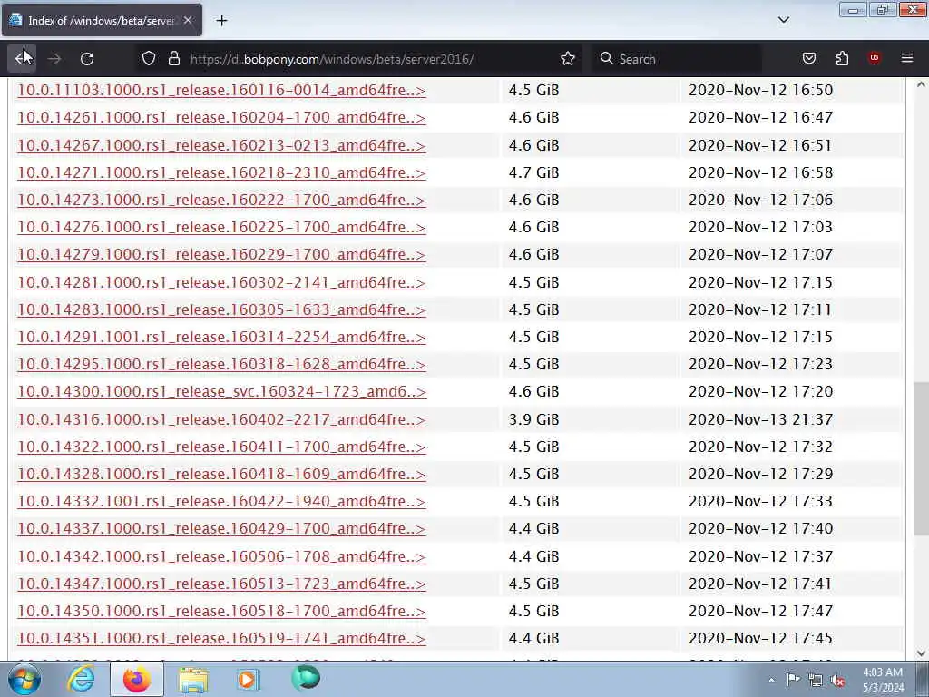This screenshot has width=929, height=697.
Task: Click the 3.9 GiB size cell
Action: click(x=533, y=419)
